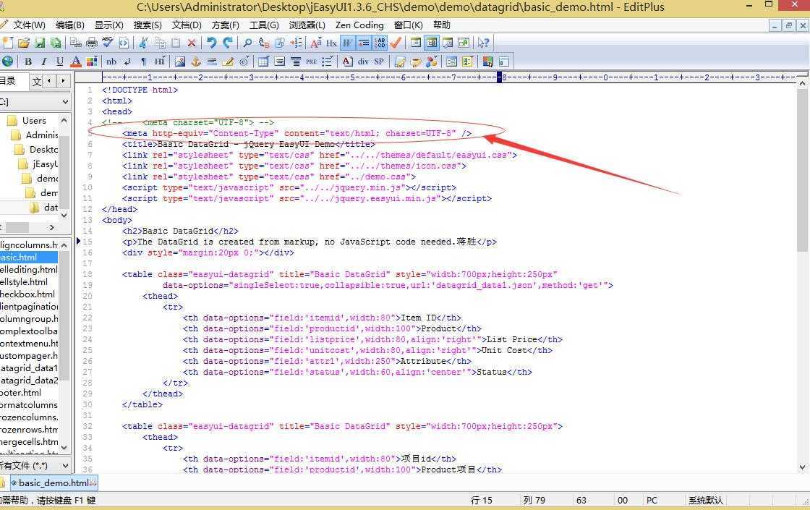This screenshot has width=810, height=510.
Task: Click the New document icon
Action: click(8, 43)
